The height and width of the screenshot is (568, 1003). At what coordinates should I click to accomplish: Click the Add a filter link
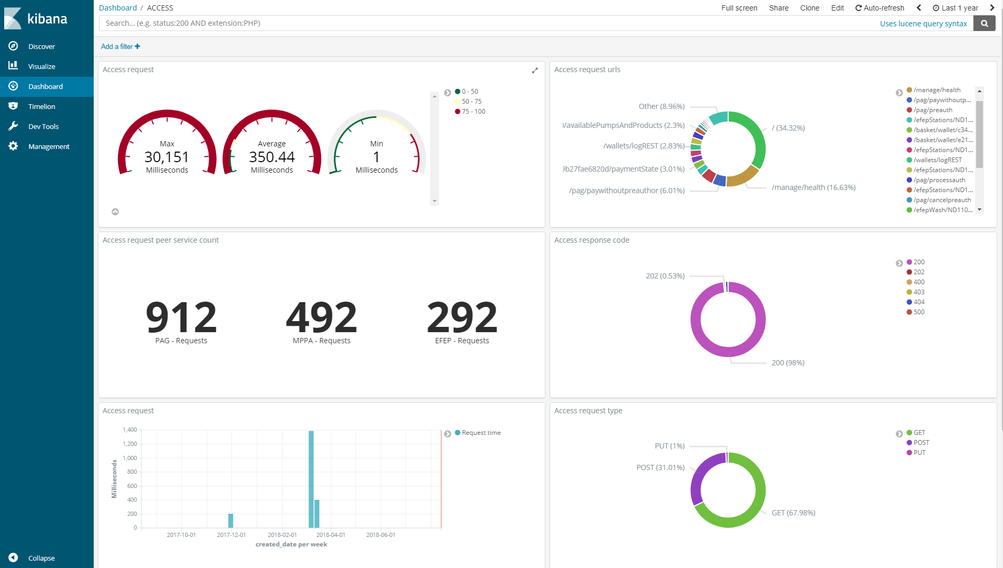(x=121, y=46)
